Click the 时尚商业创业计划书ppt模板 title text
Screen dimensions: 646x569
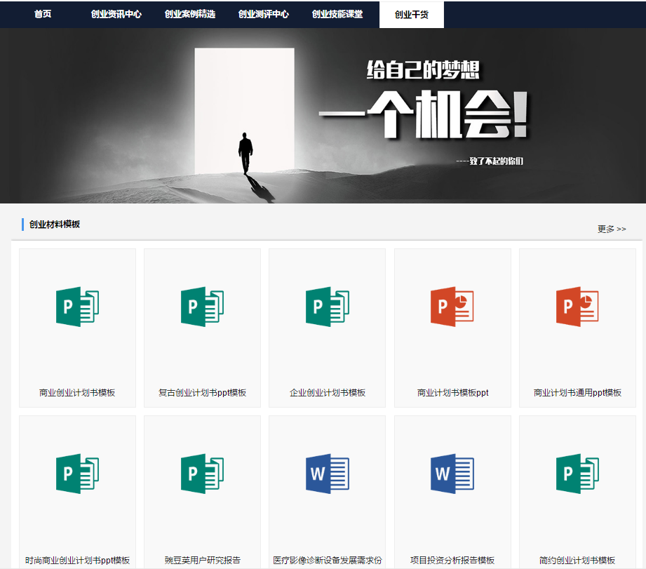[77, 561]
